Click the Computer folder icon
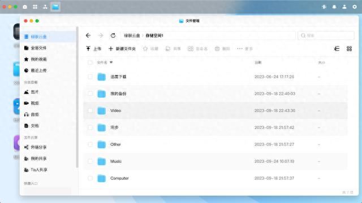The width and height of the screenshot is (362, 203). (101, 178)
